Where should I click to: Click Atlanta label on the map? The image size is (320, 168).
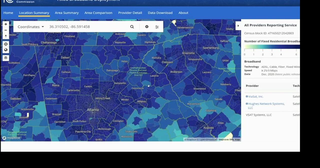[x=93, y=110]
